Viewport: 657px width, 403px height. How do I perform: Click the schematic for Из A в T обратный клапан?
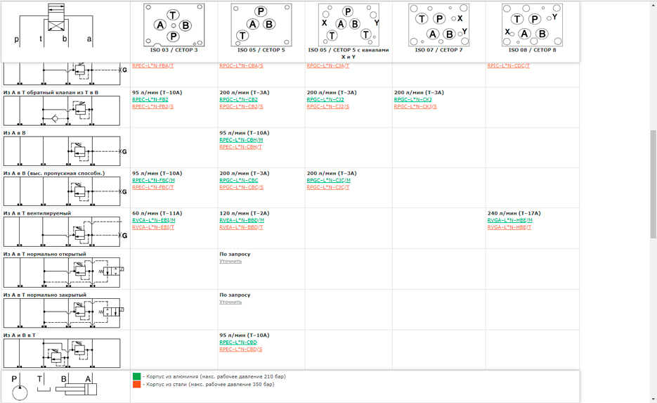(x=62, y=110)
